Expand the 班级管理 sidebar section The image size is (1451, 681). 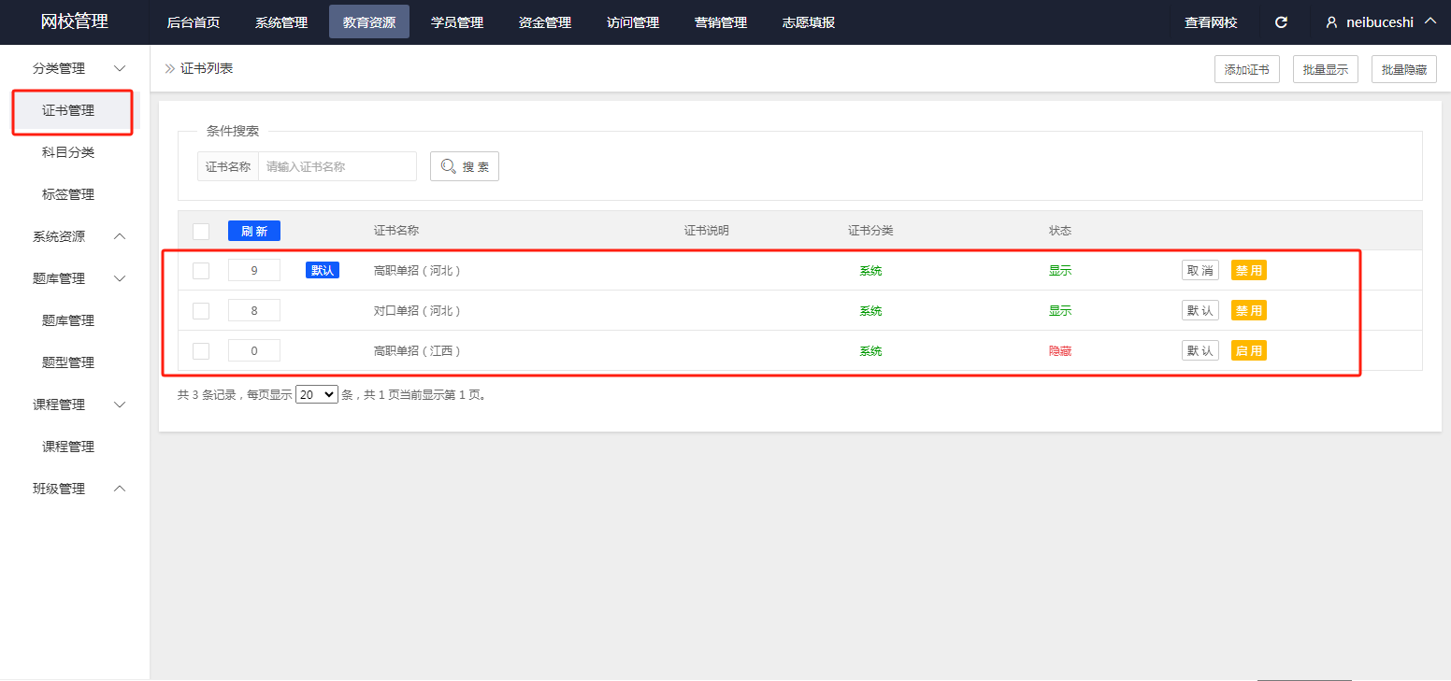point(120,489)
